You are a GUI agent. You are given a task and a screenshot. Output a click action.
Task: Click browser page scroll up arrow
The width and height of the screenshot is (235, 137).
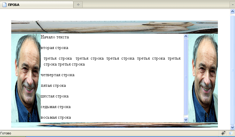coord(232,12)
